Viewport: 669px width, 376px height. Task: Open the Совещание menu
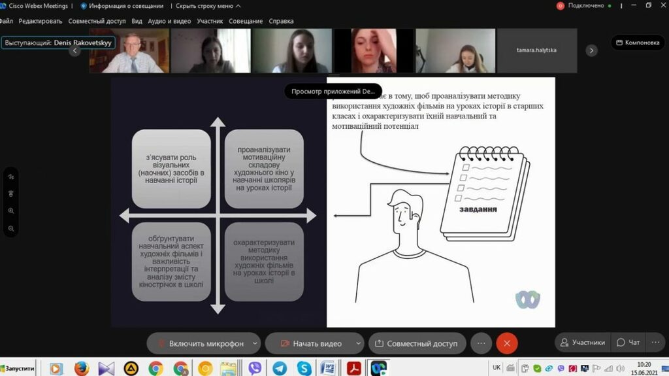click(246, 21)
